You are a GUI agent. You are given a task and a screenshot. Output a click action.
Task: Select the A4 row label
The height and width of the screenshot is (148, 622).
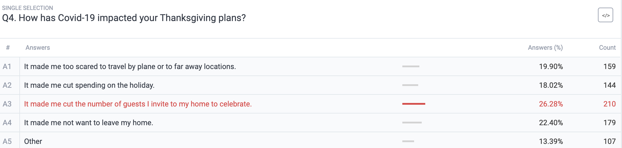7,123
